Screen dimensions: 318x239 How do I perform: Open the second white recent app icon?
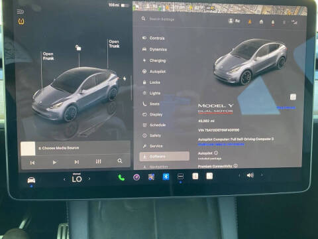coord(209,176)
